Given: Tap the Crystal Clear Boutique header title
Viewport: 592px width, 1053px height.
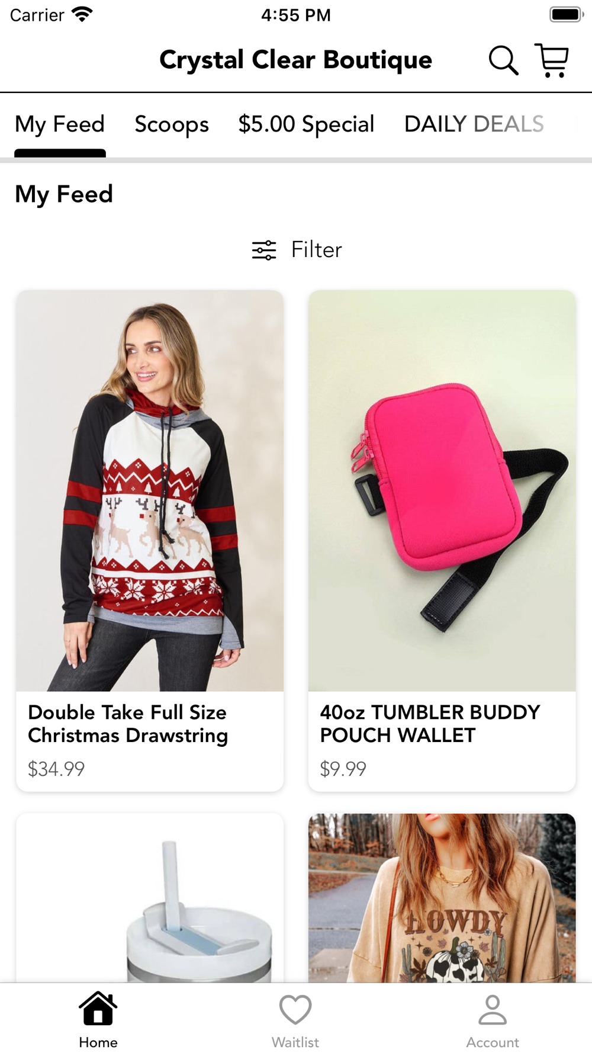Looking at the screenshot, I should [x=296, y=60].
